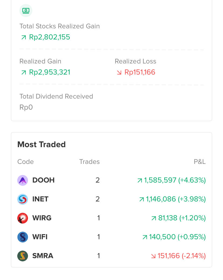Tap the green up arrow beside Rp2,953,321

[24, 73]
